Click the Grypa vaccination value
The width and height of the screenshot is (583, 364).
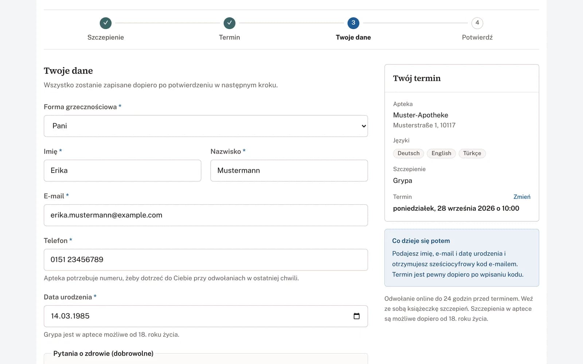coord(403,181)
